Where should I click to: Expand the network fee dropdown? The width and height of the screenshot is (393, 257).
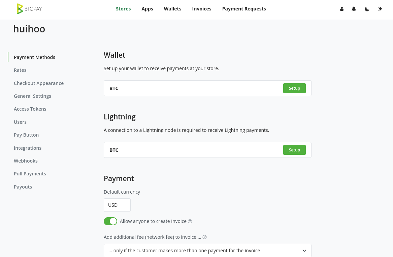point(207,251)
